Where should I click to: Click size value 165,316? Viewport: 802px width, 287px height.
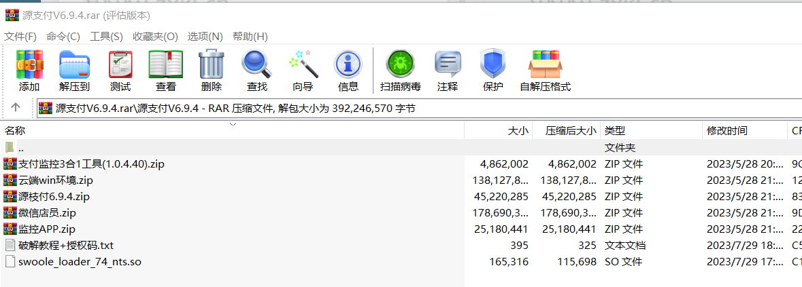[x=509, y=262]
